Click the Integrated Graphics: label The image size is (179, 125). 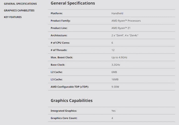[64, 111]
